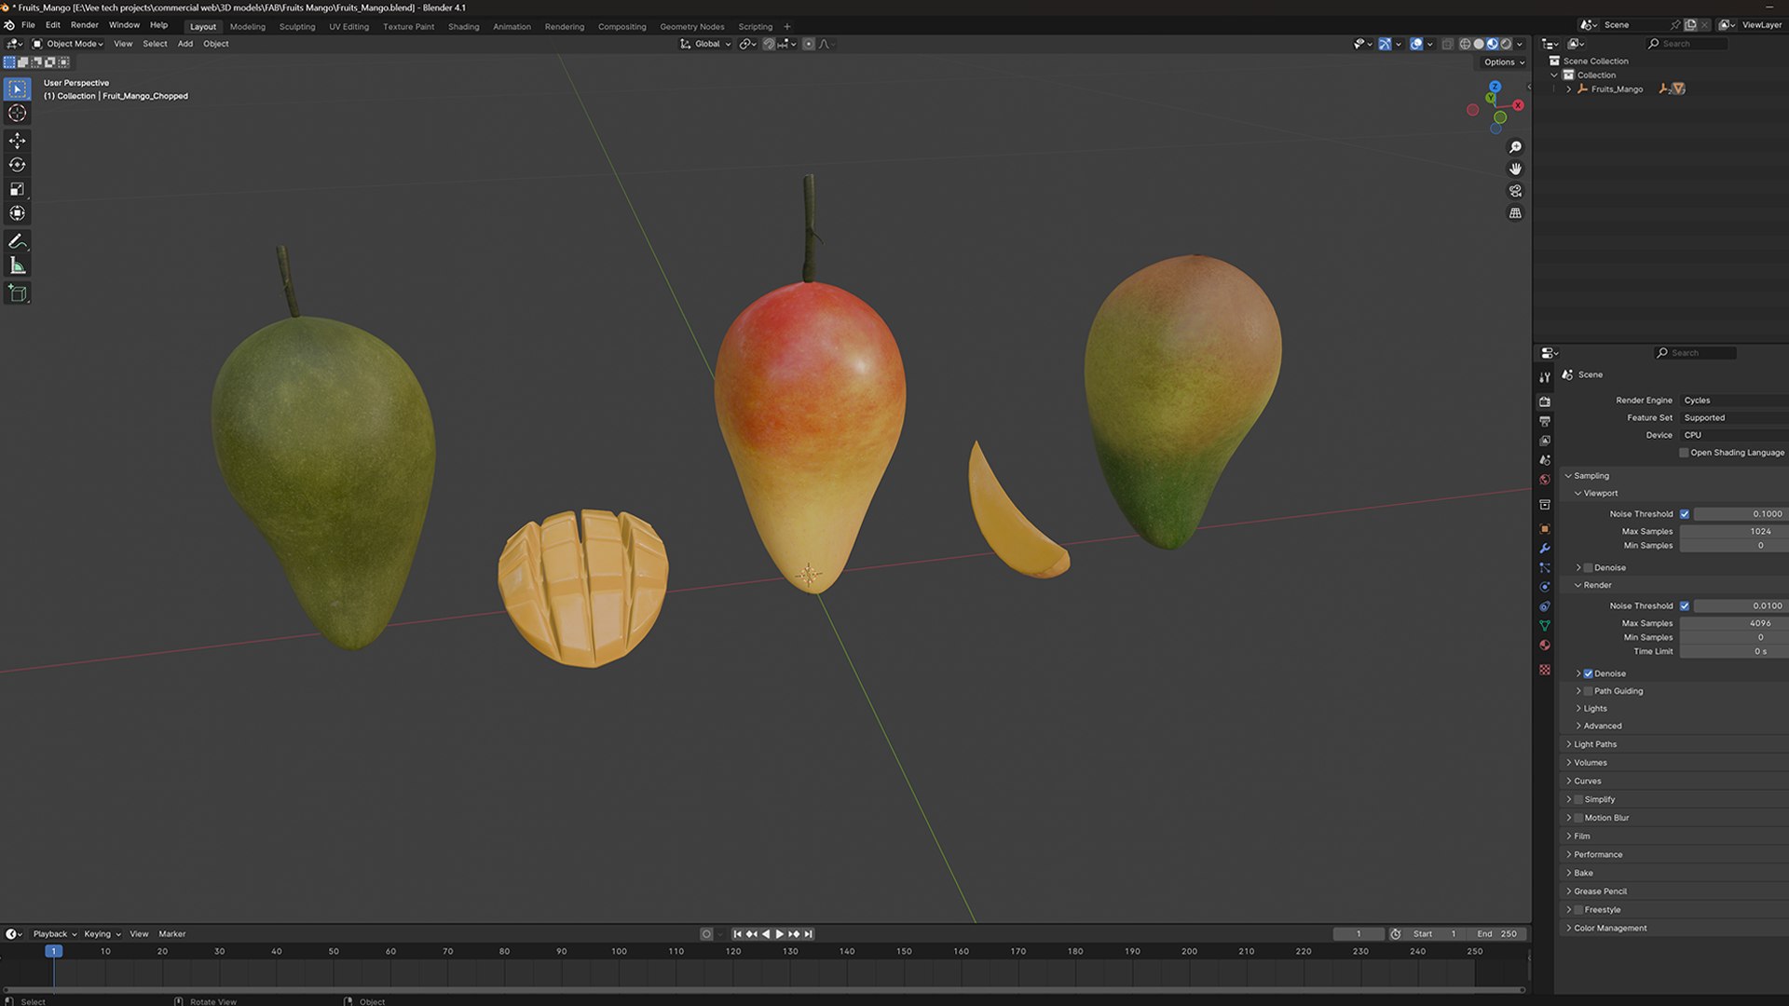Expand the Performance panel
The image size is (1789, 1006).
tap(1598, 855)
